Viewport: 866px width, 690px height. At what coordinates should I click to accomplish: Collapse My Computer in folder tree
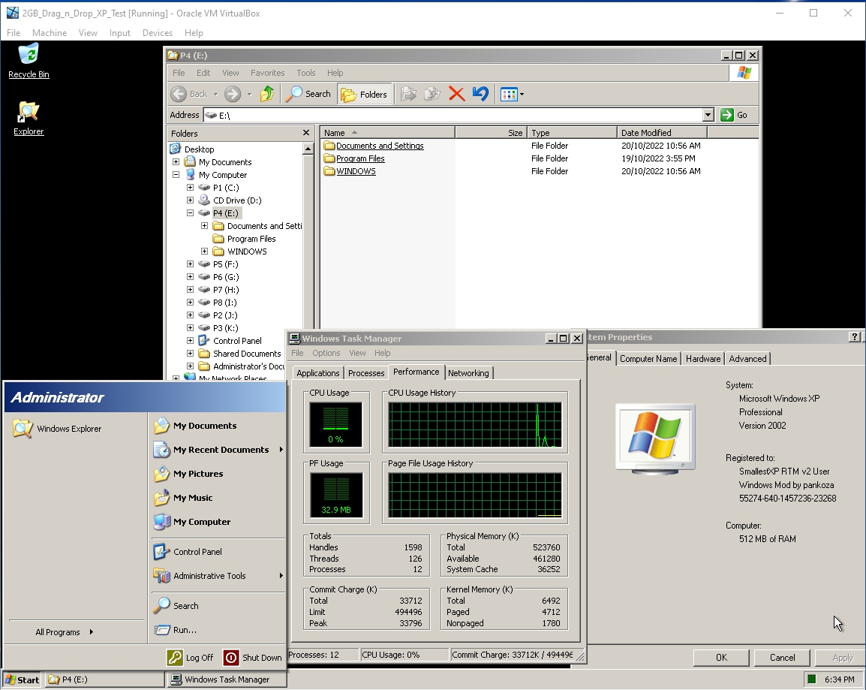coord(176,175)
